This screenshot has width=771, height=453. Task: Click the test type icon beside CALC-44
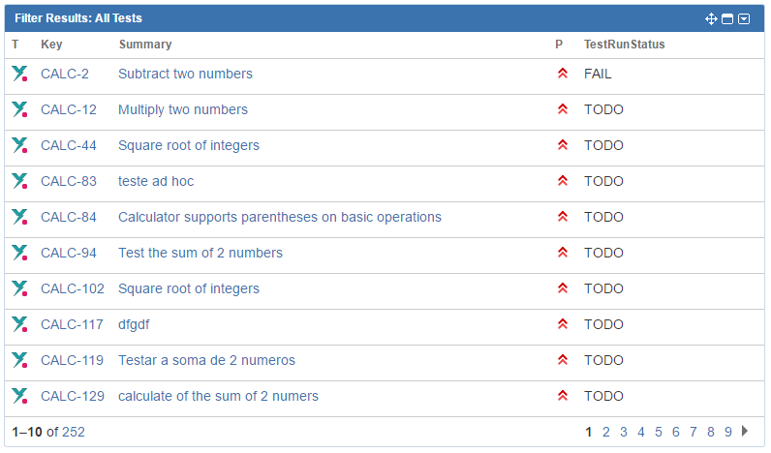tap(19, 145)
